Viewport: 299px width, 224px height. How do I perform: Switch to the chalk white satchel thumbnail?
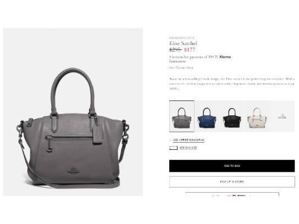coord(257,116)
